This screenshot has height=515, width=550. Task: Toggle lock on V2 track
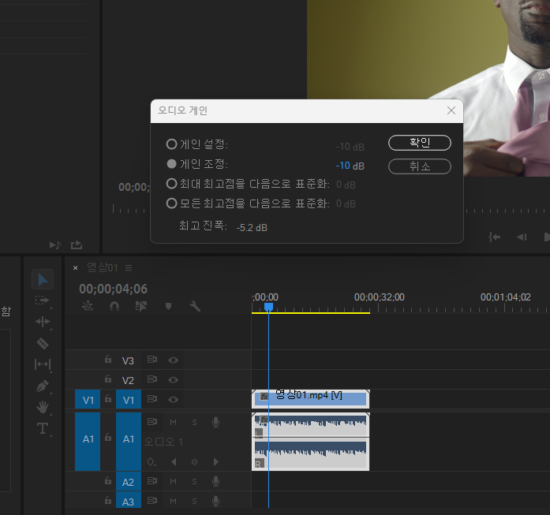coord(108,379)
